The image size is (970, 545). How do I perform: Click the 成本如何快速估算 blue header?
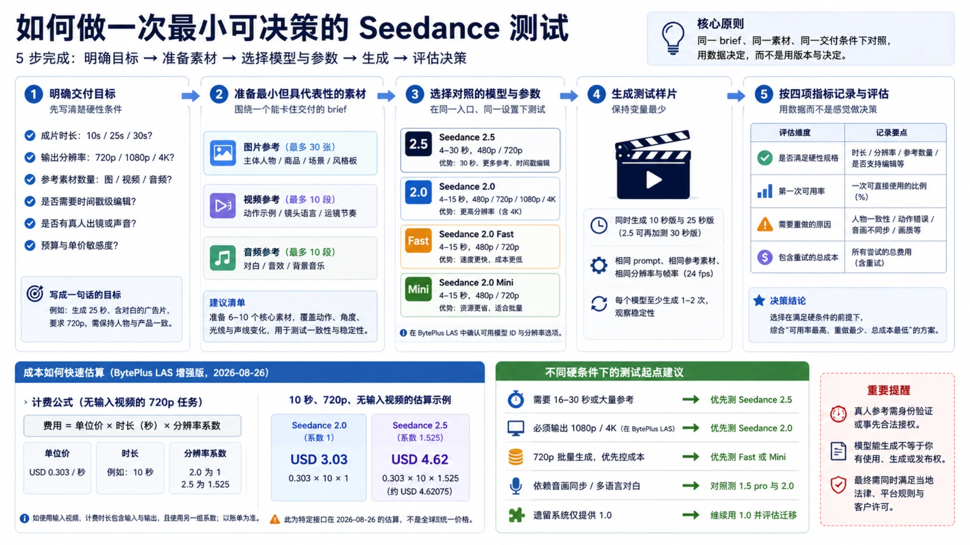tap(250, 372)
